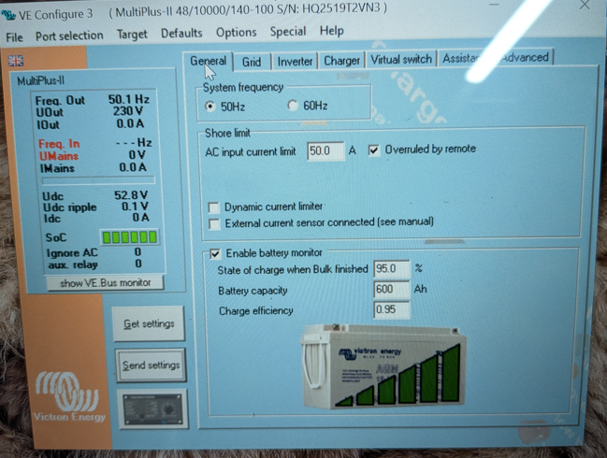
Task: Click the Get settings button
Action: pos(149,323)
